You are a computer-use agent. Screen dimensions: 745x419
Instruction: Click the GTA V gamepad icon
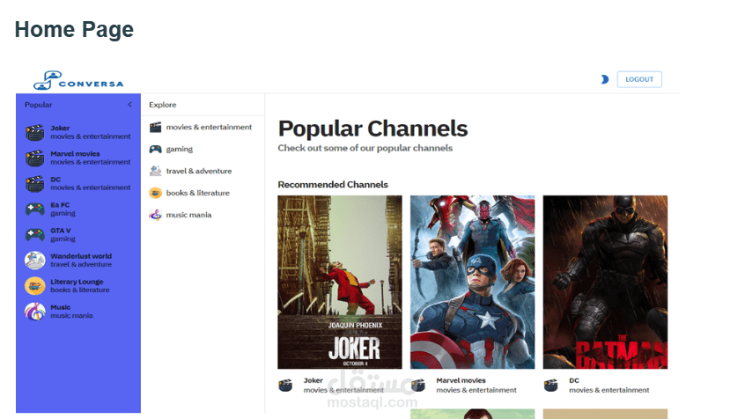point(34,235)
